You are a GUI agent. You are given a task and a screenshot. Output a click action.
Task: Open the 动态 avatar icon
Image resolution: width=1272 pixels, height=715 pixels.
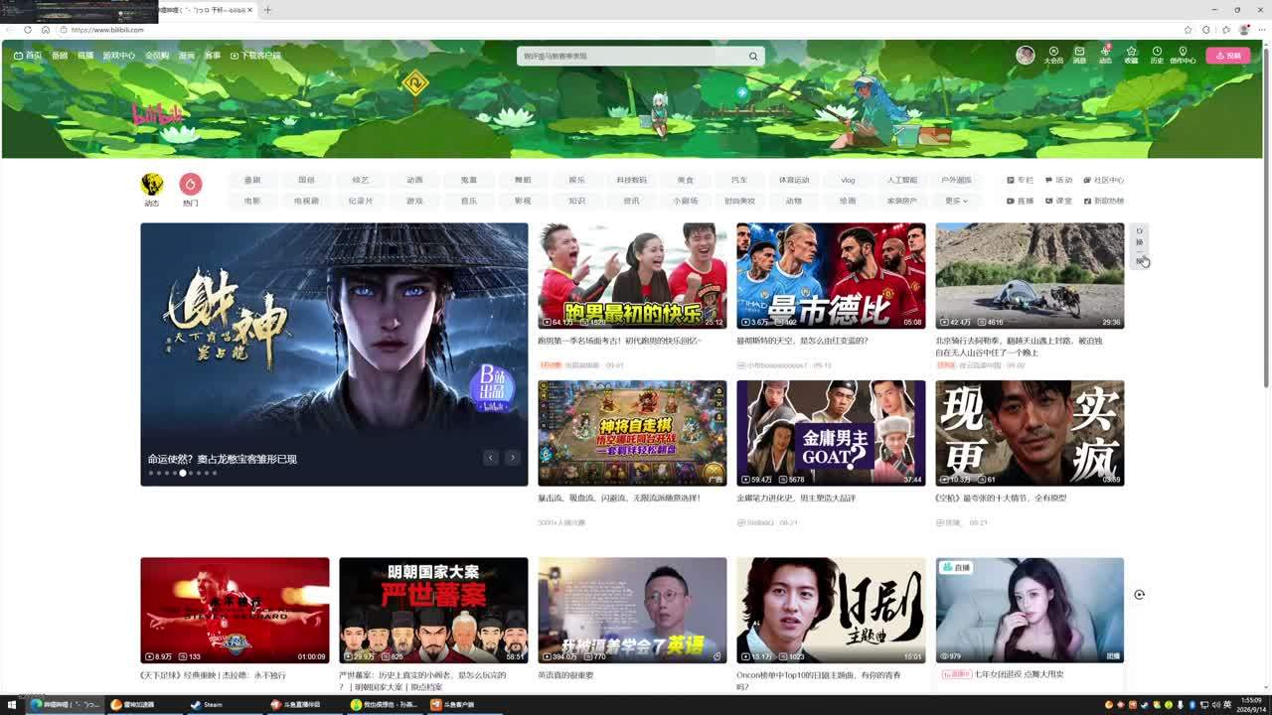tap(152, 184)
